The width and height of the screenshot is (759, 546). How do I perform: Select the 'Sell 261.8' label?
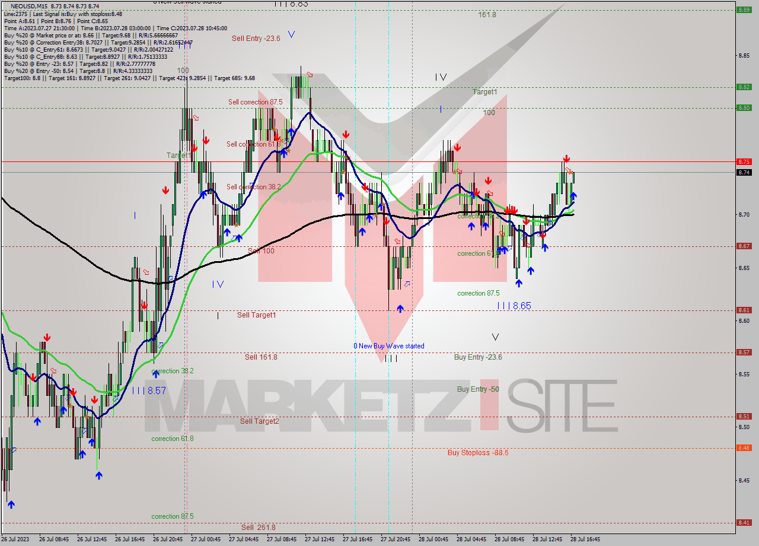(x=258, y=527)
